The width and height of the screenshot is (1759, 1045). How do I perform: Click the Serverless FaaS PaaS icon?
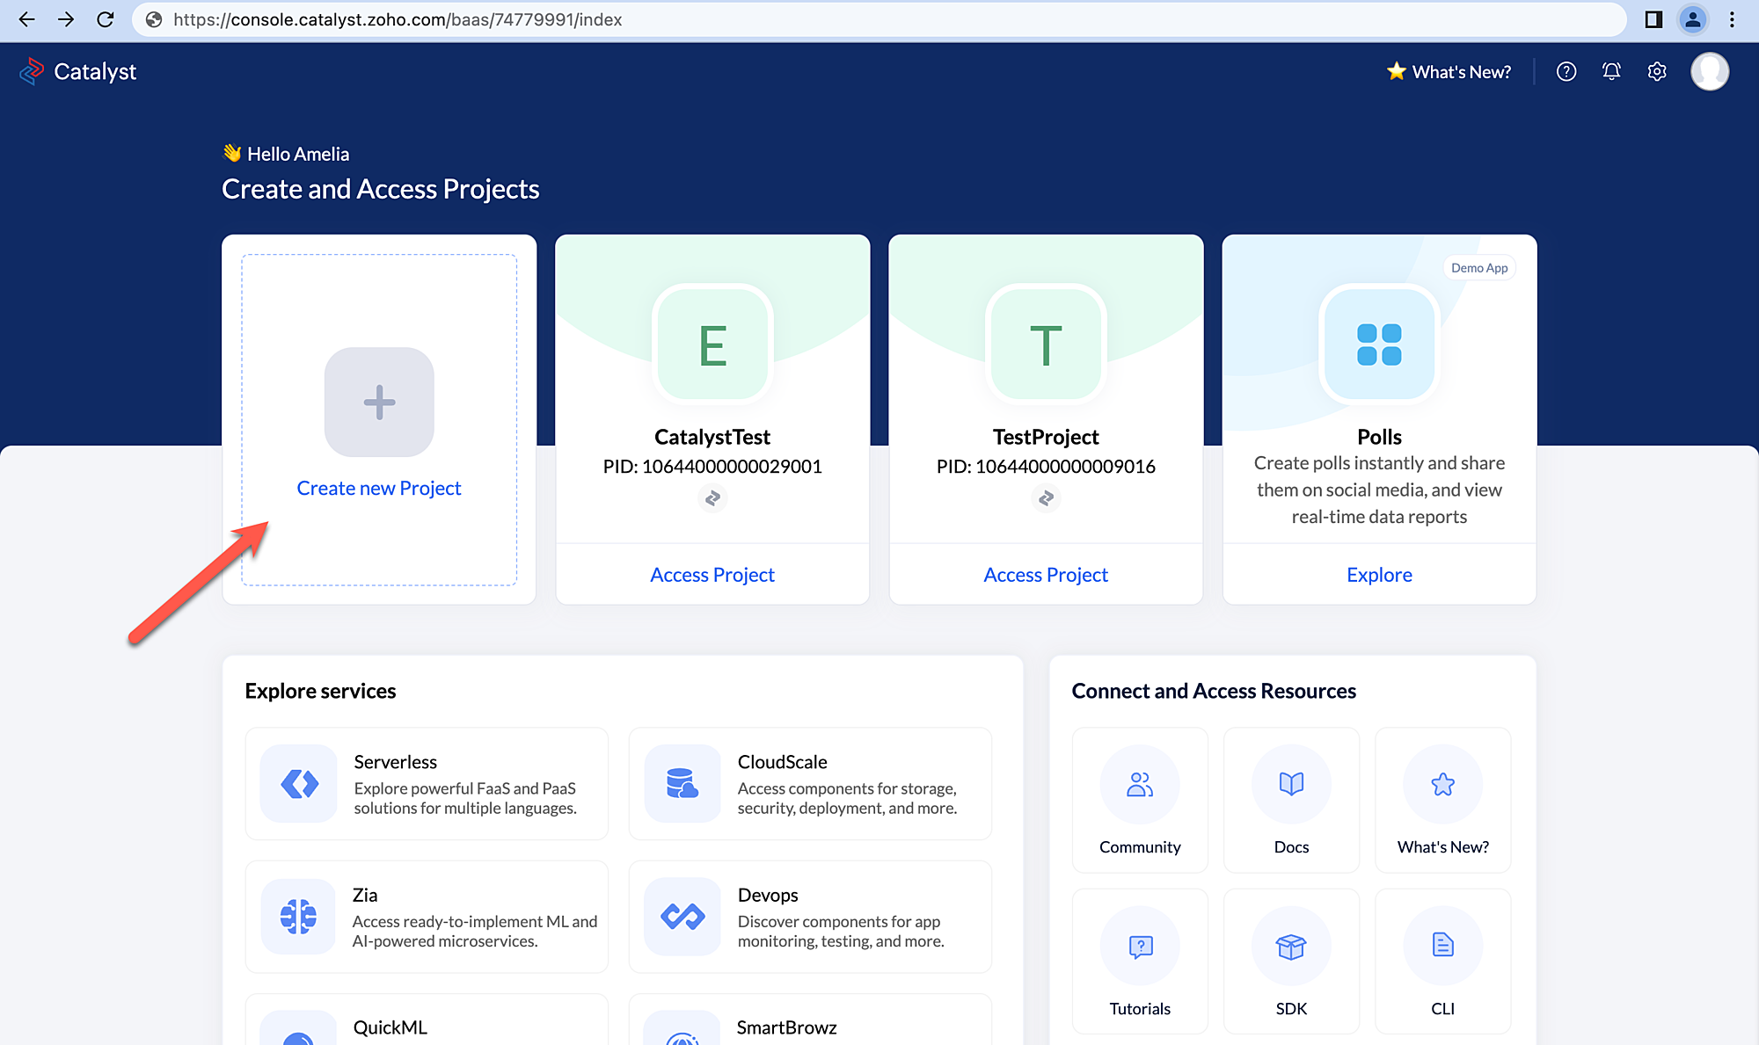299,782
